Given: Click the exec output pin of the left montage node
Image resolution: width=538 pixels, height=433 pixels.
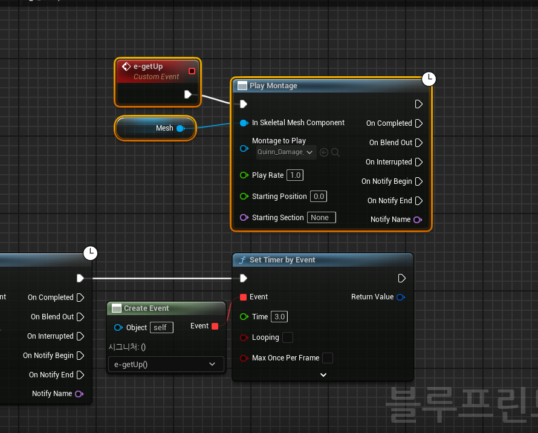Looking at the screenshot, I should (x=80, y=278).
